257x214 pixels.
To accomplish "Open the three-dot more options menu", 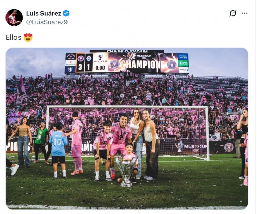I will pos(244,13).
